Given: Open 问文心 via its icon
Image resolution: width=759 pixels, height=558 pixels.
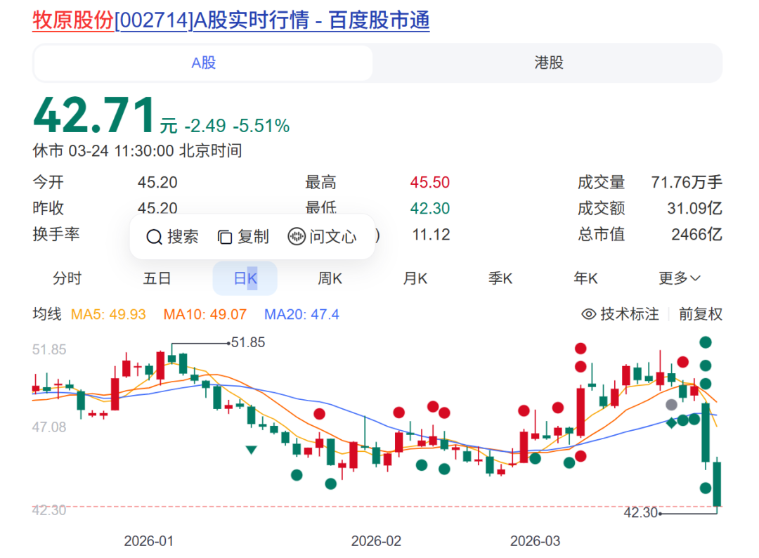Looking at the screenshot, I should 296,237.
